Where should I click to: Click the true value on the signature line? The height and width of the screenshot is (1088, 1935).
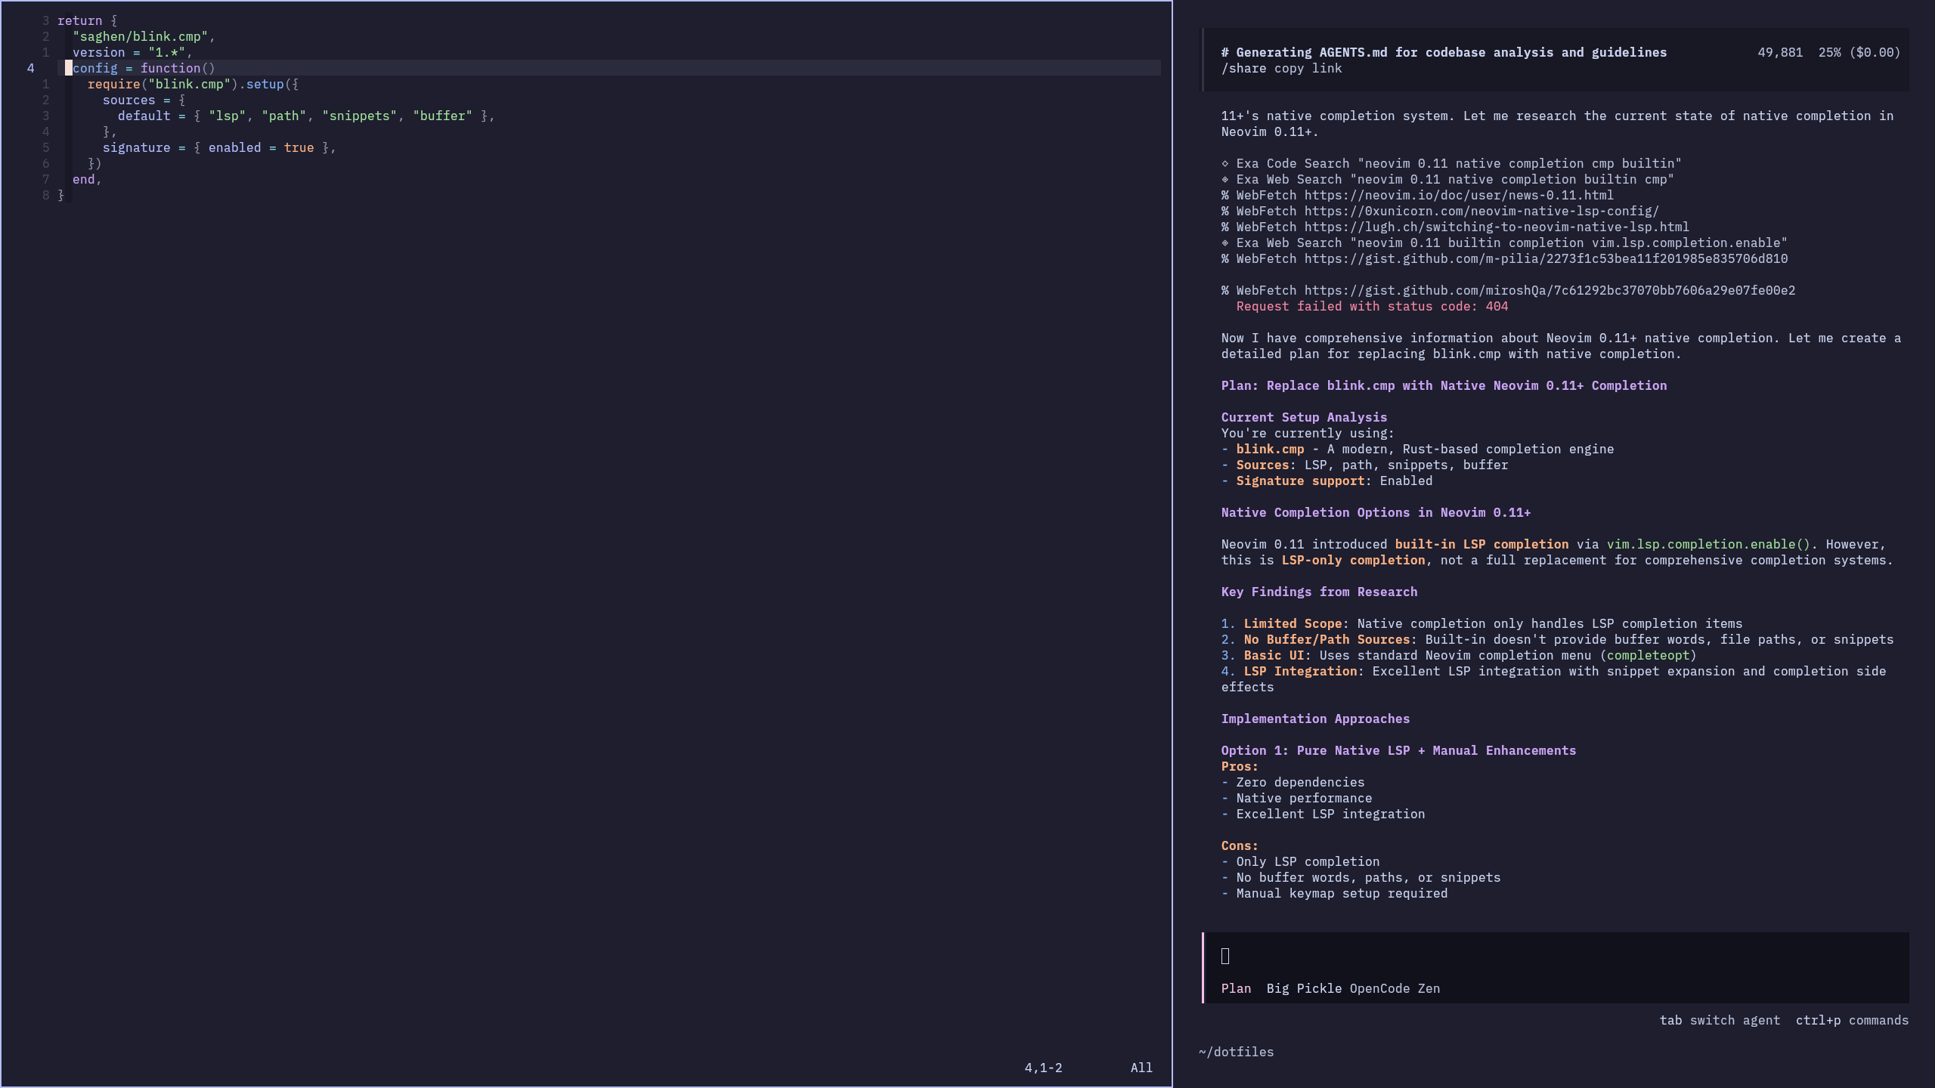299,148
